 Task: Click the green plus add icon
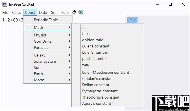point(81,12)
